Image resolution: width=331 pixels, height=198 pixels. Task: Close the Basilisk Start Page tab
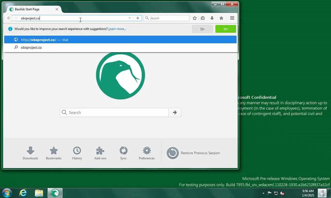tap(57, 9)
